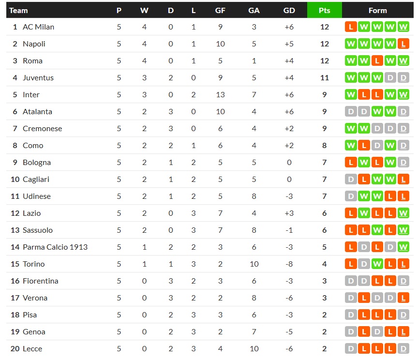The width and height of the screenshot is (417, 360).
Task: Open the Juventus team link
Action: click(x=38, y=78)
